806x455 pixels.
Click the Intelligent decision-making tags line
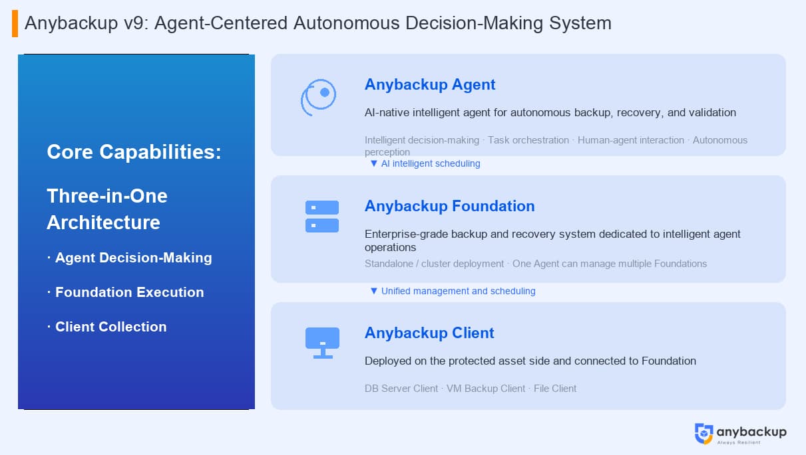[x=556, y=145]
